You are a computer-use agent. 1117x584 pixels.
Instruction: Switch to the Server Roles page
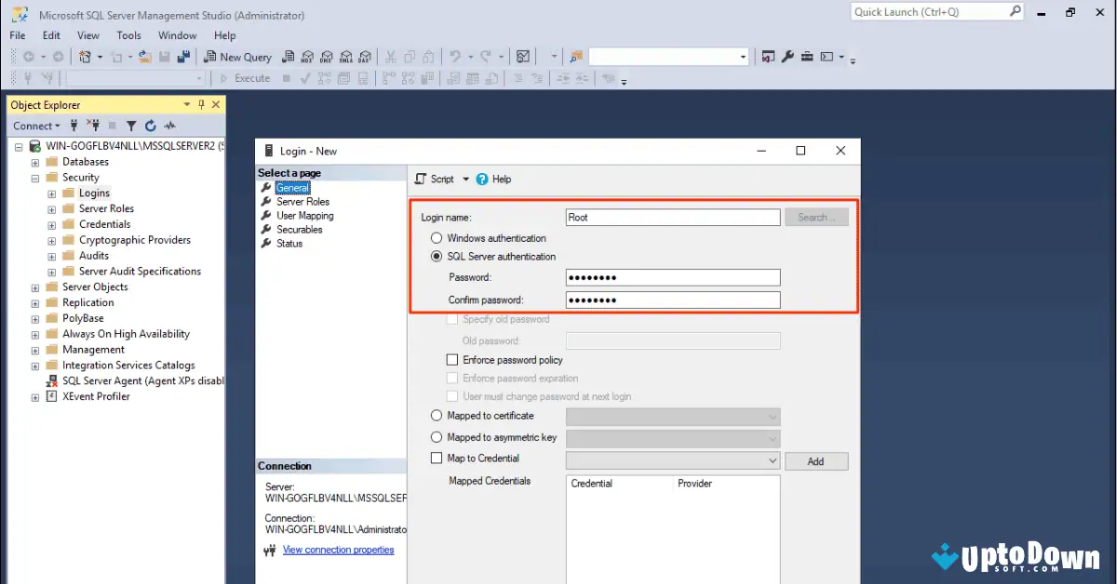[302, 201]
